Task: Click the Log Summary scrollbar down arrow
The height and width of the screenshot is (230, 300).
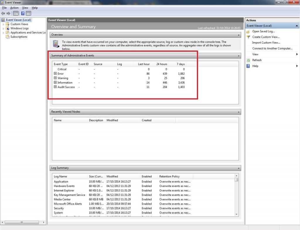Action: pyautogui.click(x=236, y=214)
